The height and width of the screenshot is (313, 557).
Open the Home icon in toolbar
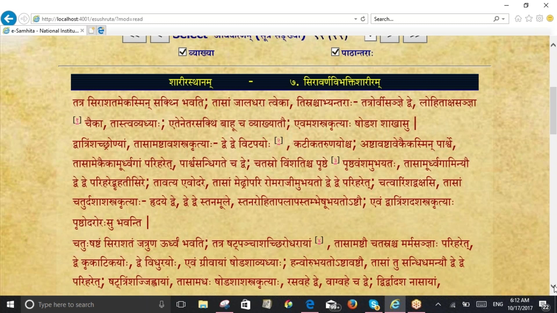tap(518, 19)
